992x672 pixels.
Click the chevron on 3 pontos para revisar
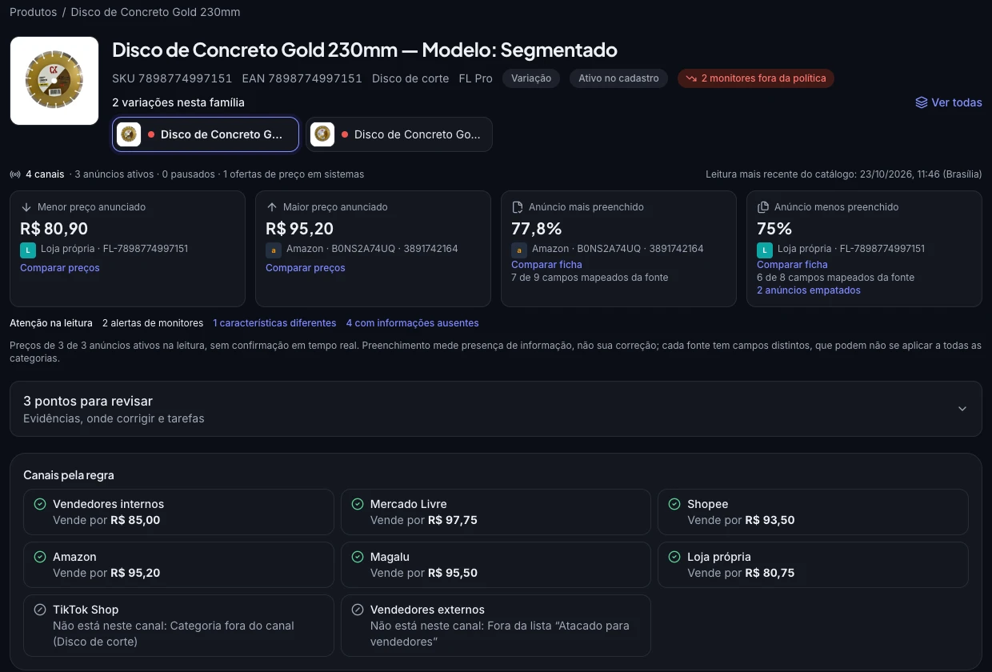coord(962,409)
